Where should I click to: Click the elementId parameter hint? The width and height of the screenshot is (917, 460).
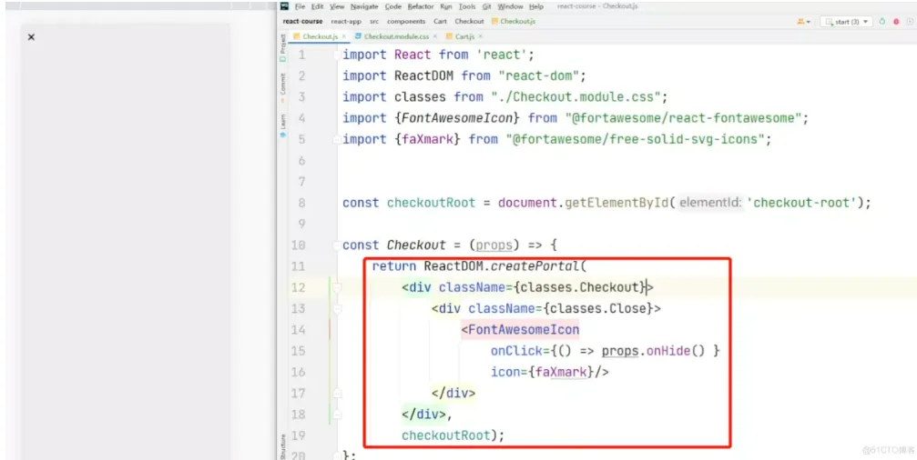(710, 203)
